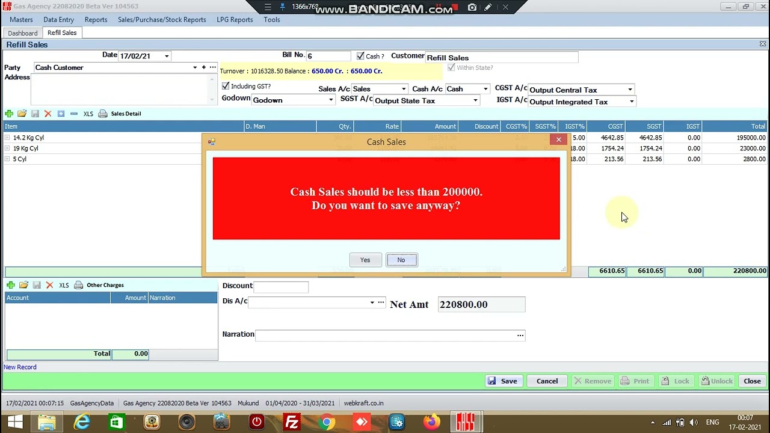Click the webkraft.co.in status bar link
Screen dimensions: 770x433
pyautogui.click(x=363, y=404)
